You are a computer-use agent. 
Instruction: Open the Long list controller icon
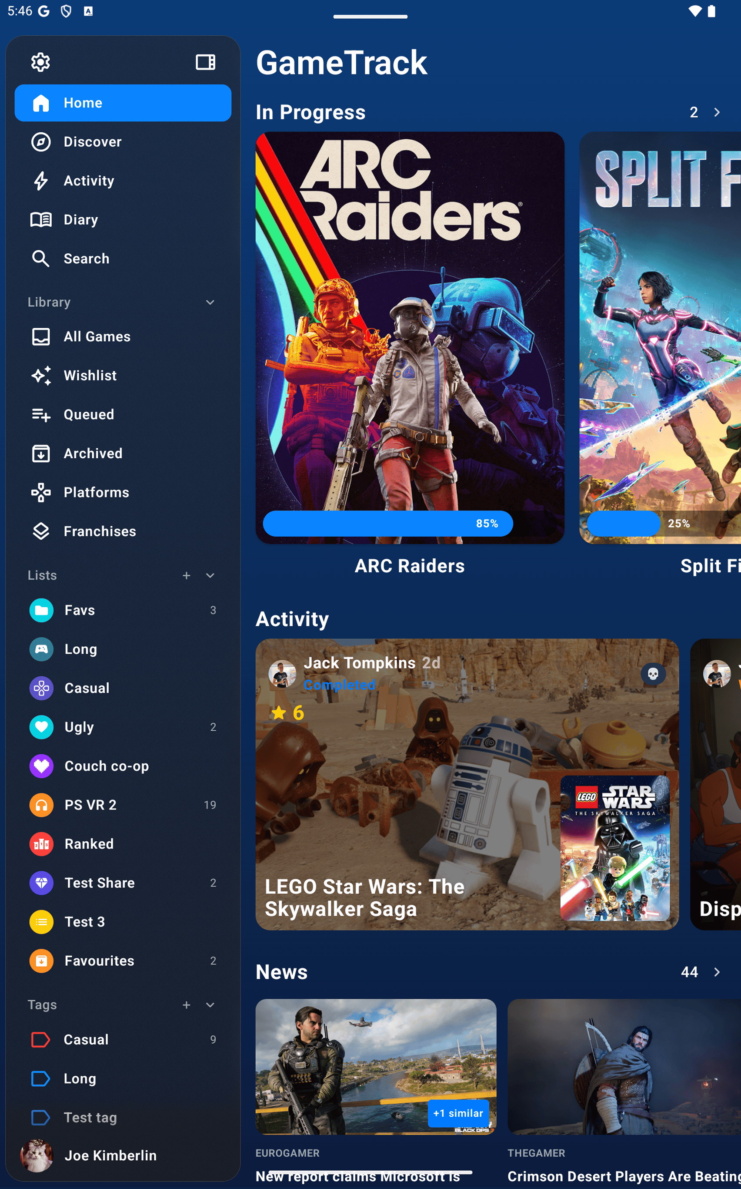(42, 649)
